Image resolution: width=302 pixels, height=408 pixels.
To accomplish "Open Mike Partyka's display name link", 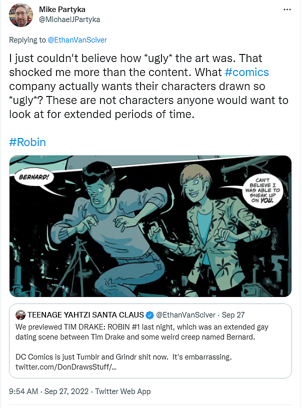I will 62,9.
